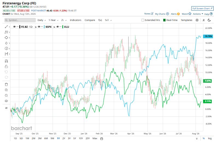The image size is (214, 143).
Task: Focus the Symbol search field
Action: tap(20, 20)
